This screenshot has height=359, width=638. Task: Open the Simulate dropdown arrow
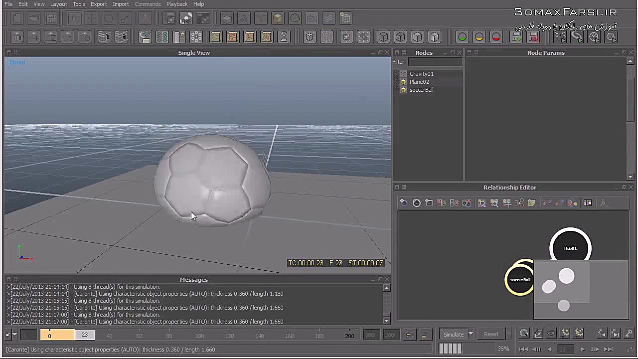click(x=470, y=334)
